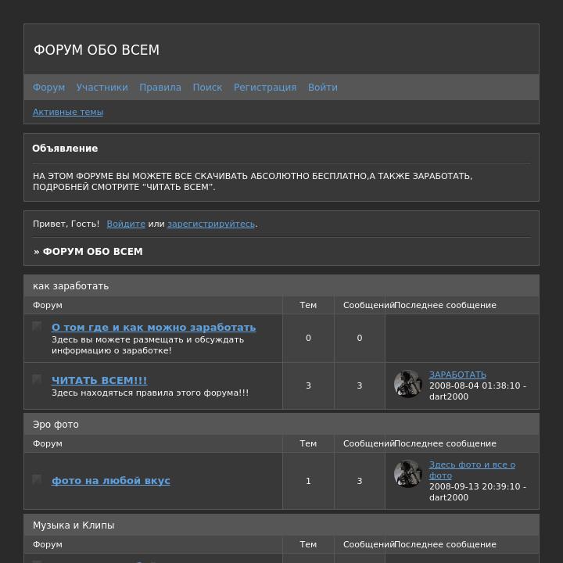Image resolution: width=563 pixels, height=563 pixels.
Task: Open the 'фото на любой вкус' forum
Action: (x=111, y=480)
